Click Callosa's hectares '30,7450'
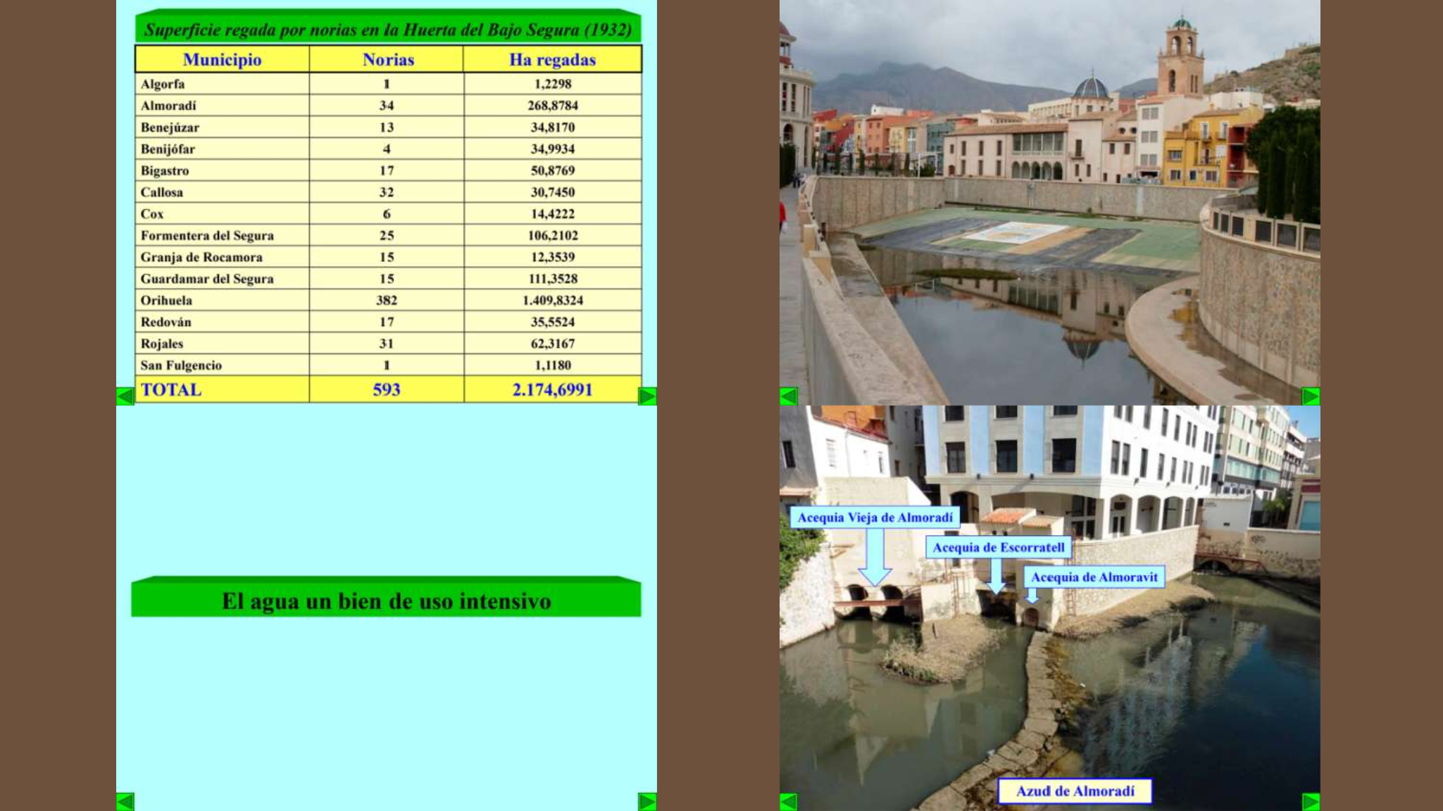This screenshot has height=811, width=1443. [x=553, y=192]
